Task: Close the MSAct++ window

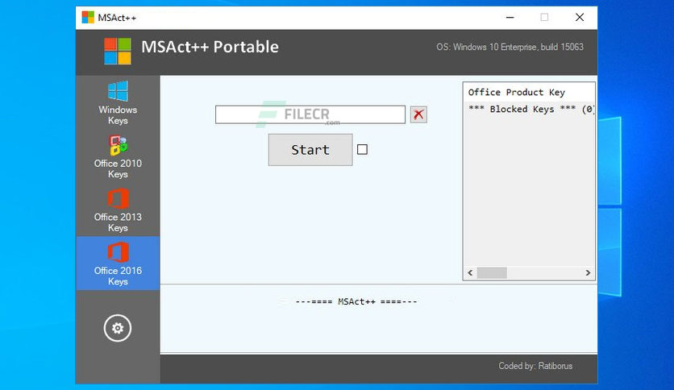Action: point(580,17)
